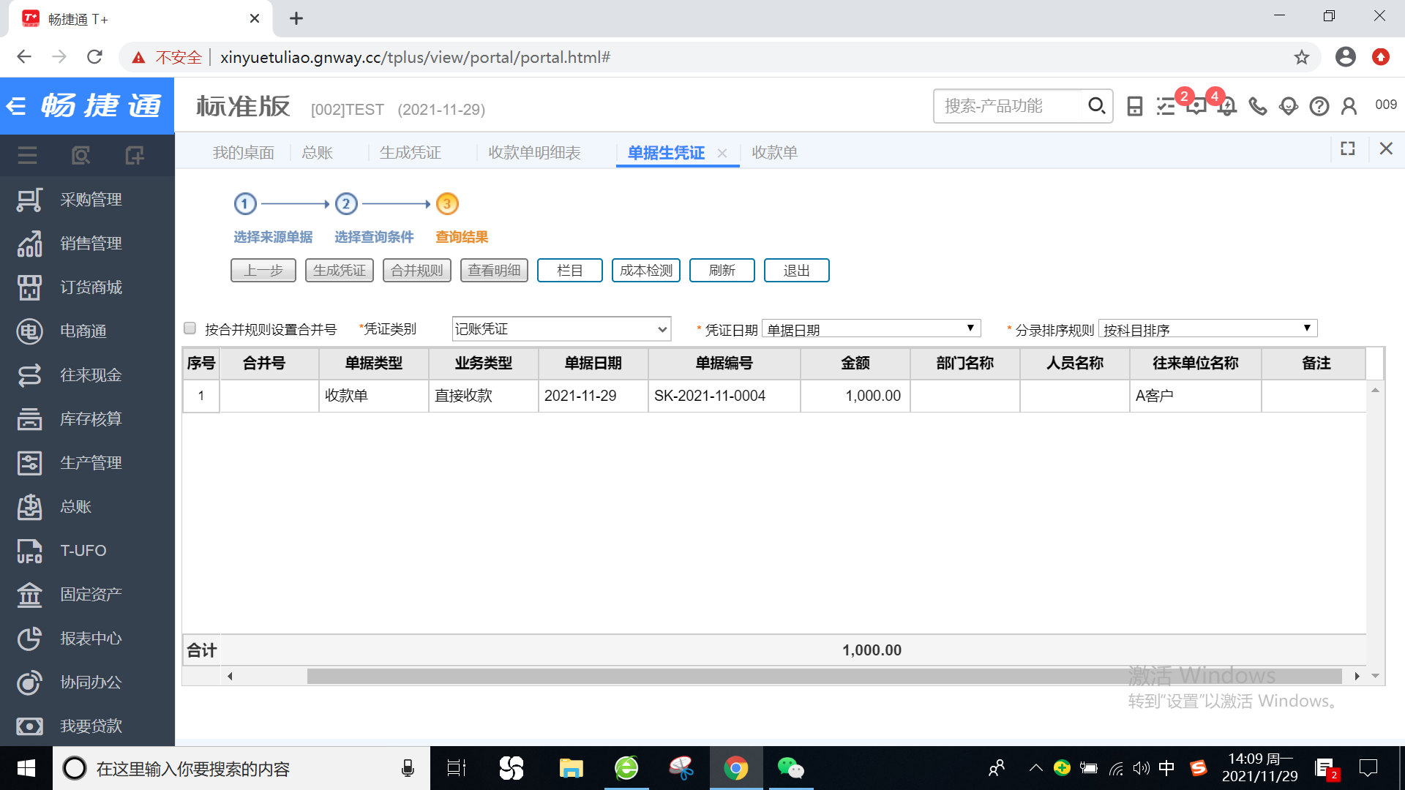Click horizontal scrollbar right arrow
The height and width of the screenshot is (790, 1405).
tap(1357, 676)
